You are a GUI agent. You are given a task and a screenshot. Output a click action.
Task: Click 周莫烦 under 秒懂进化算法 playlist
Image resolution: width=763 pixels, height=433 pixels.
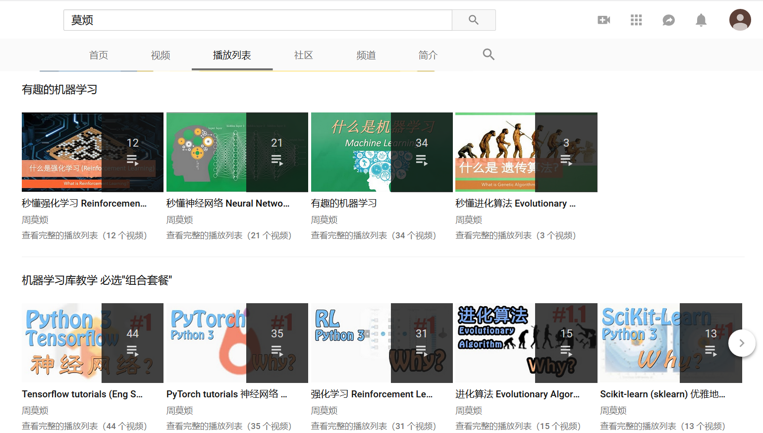click(x=469, y=219)
